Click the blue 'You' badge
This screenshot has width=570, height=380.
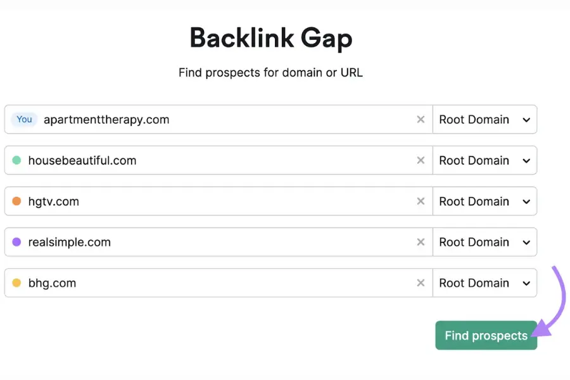click(25, 120)
